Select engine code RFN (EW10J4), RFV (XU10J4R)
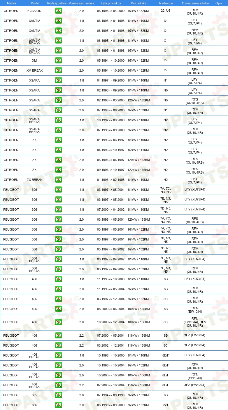 pyautogui.click(x=195, y=322)
